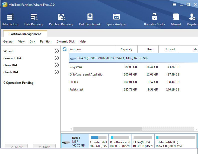Sort by the File column header
The image size is (198, 154).
[x=189, y=49]
